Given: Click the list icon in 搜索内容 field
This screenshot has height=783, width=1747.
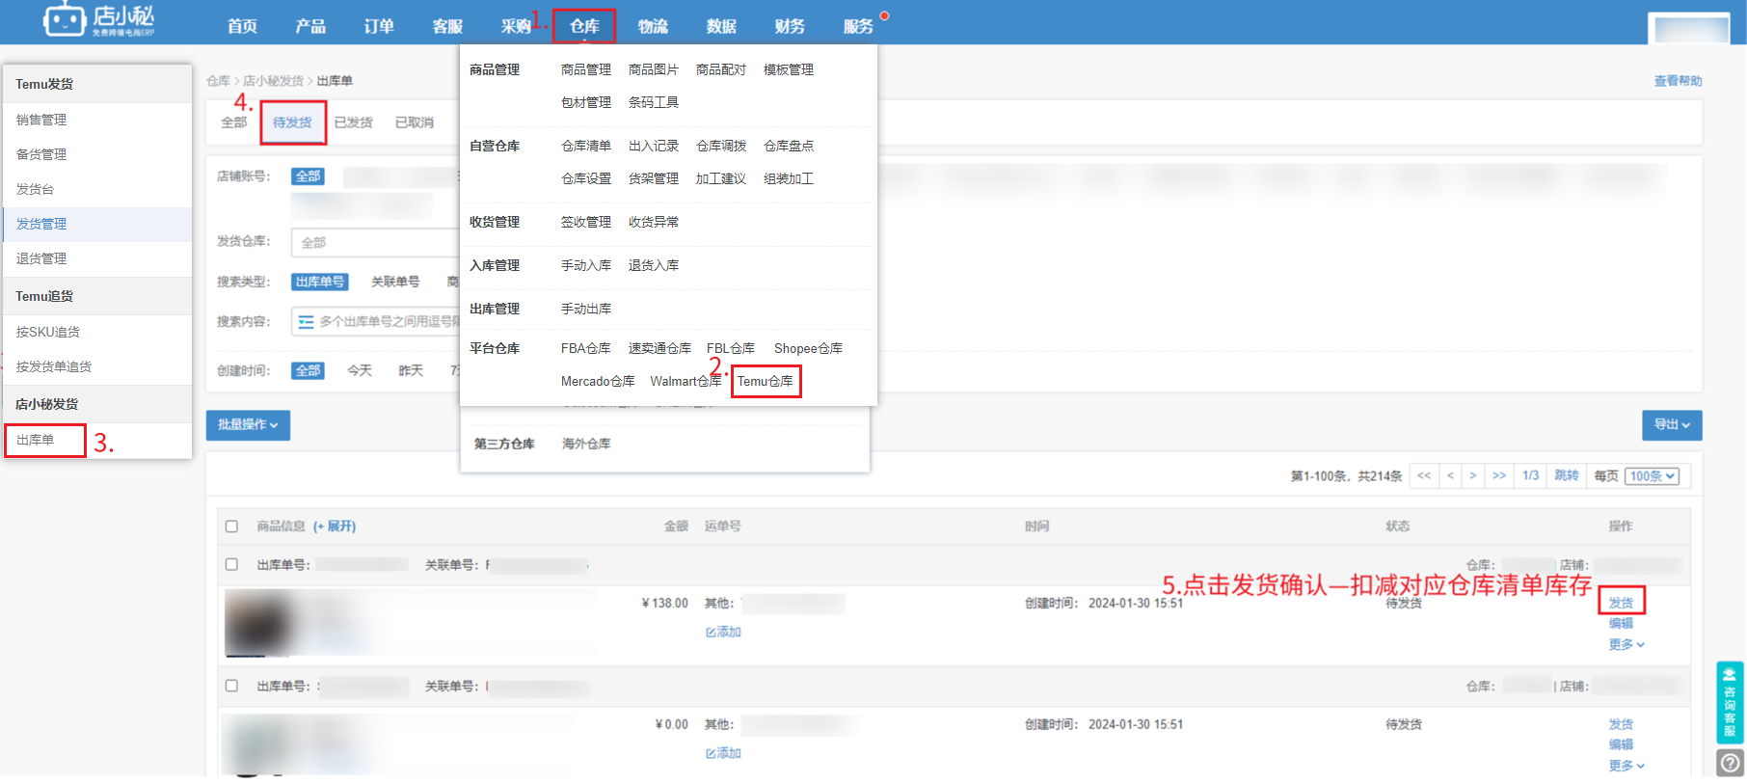Looking at the screenshot, I should [306, 322].
